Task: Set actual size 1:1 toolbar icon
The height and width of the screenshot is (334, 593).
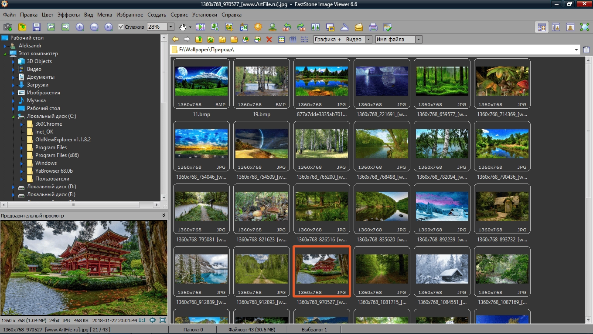Action: click(x=109, y=27)
